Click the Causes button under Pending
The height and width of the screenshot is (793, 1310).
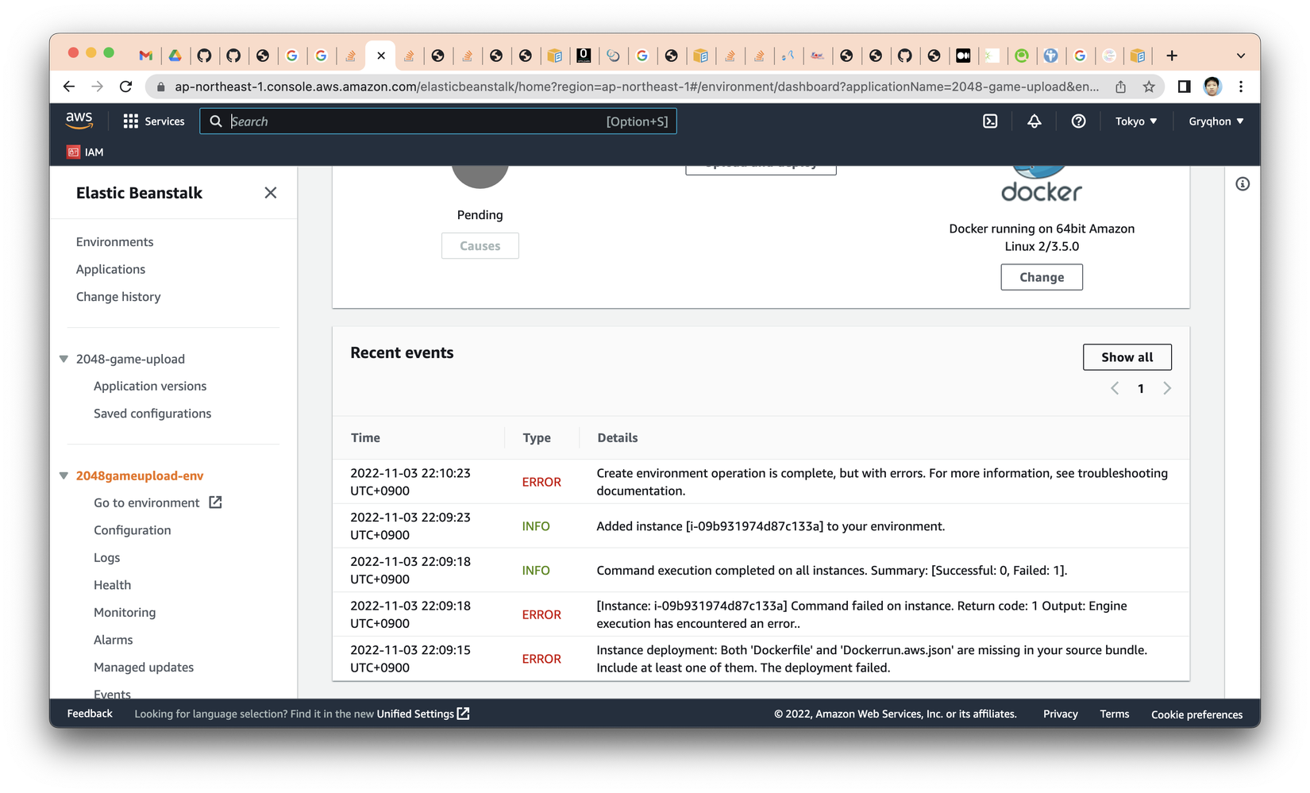(x=480, y=246)
